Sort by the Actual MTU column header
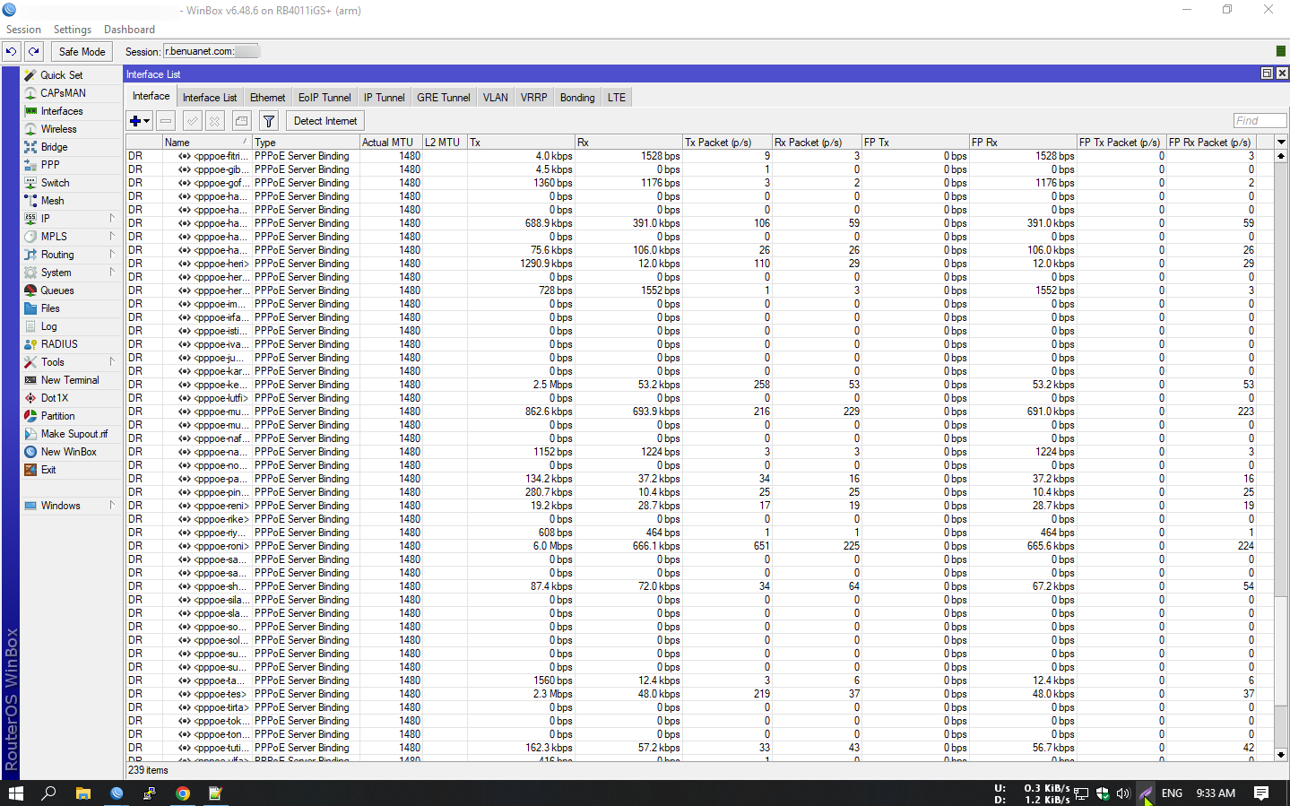Screen dimensions: 1290x806 click(x=390, y=143)
